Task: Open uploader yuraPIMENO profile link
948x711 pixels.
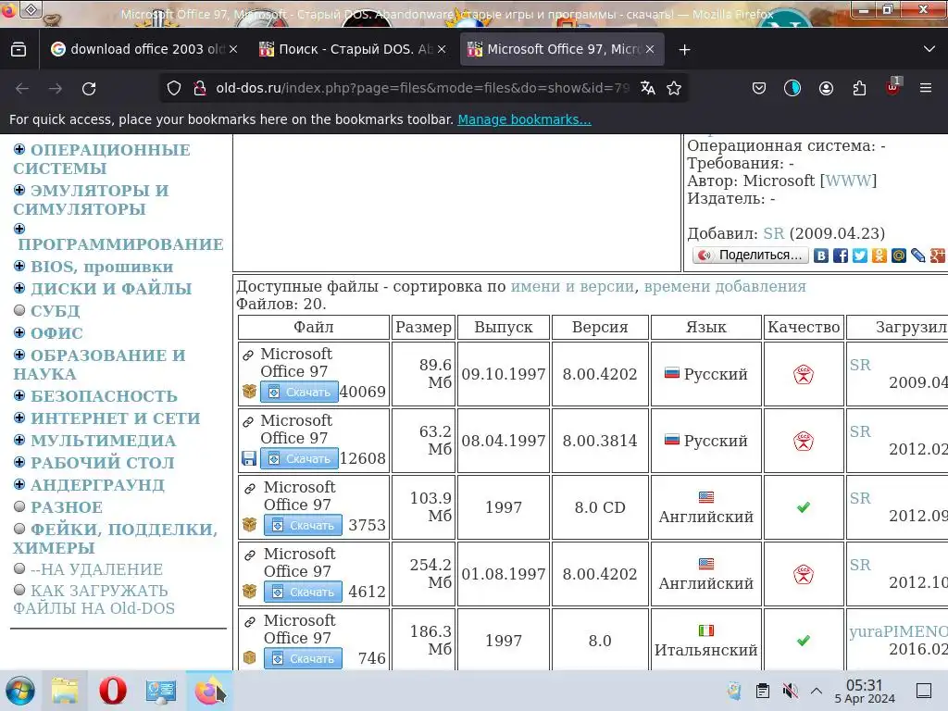Action: coord(898,631)
